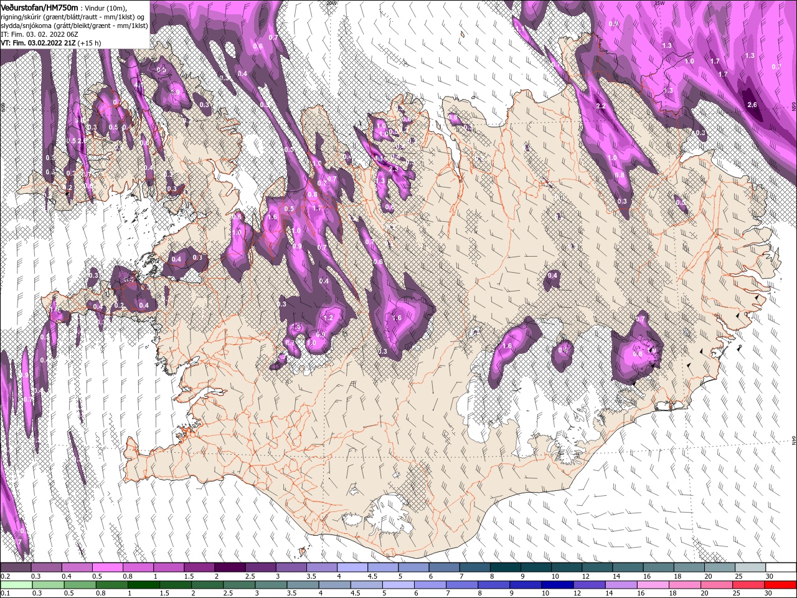
Task: Pick the snow-scale swatch between 0.2 and 0.3
Action: [x=16, y=567]
